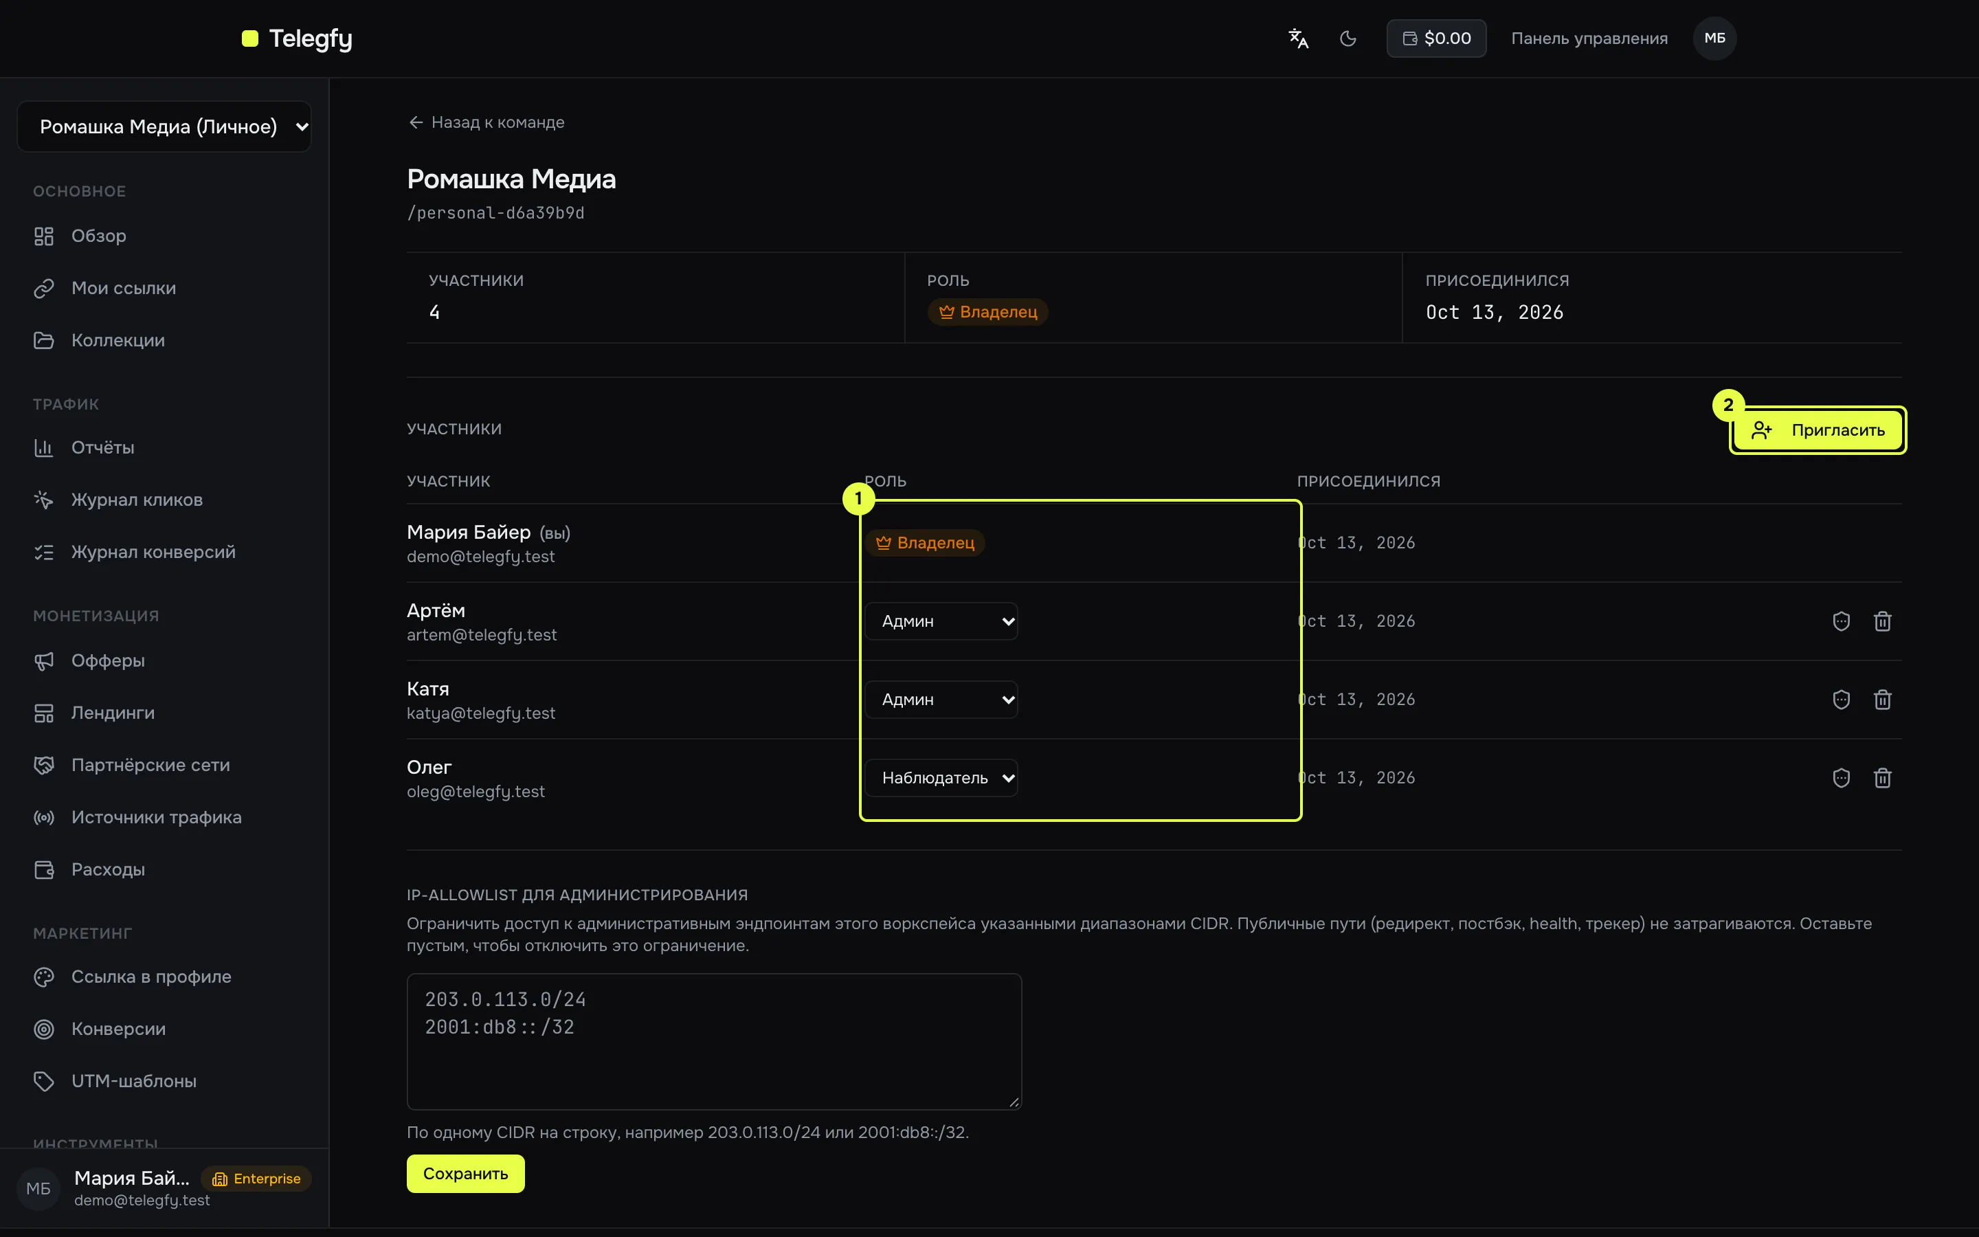Click the Ссылка в профиле palette icon
This screenshot has width=1979, height=1237.
[x=43, y=977]
